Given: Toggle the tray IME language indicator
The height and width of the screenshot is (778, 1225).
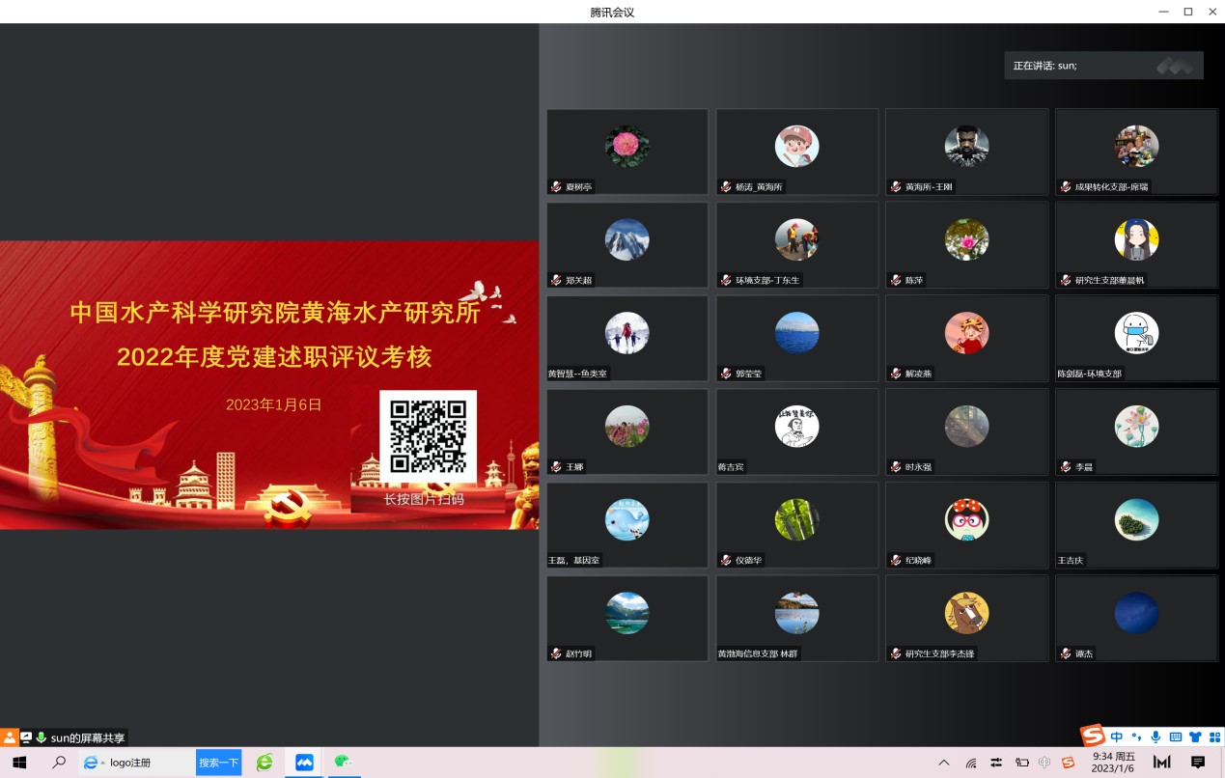Looking at the screenshot, I should click(1044, 763).
